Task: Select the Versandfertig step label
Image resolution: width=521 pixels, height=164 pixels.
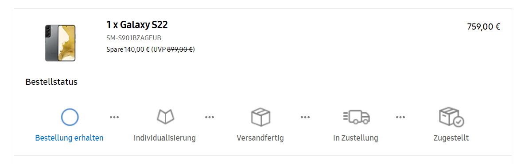Action: pos(260,138)
